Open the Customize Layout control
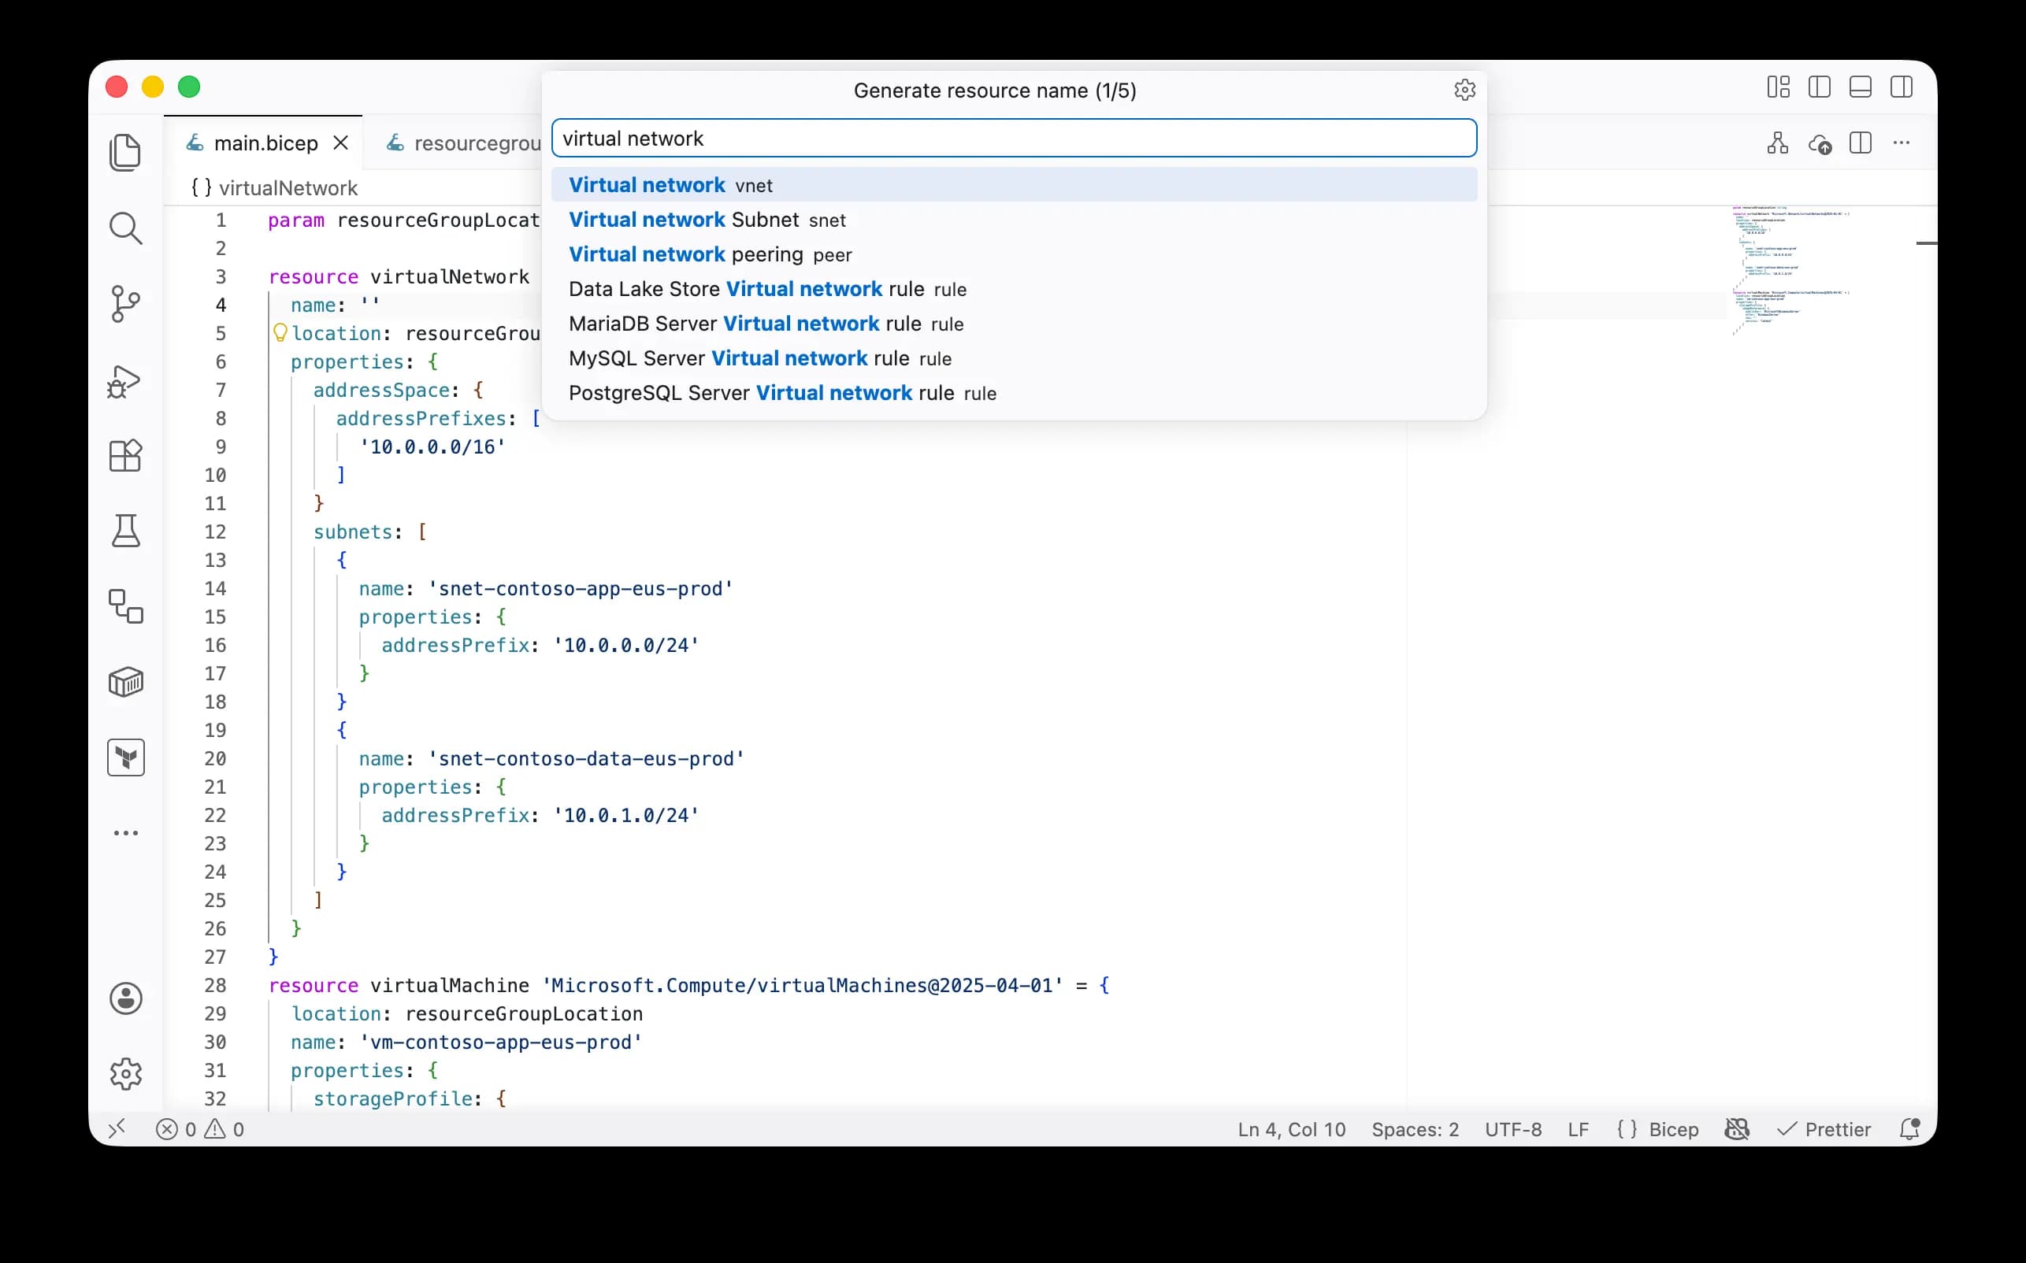This screenshot has width=2026, height=1263. coord(1779,86)
